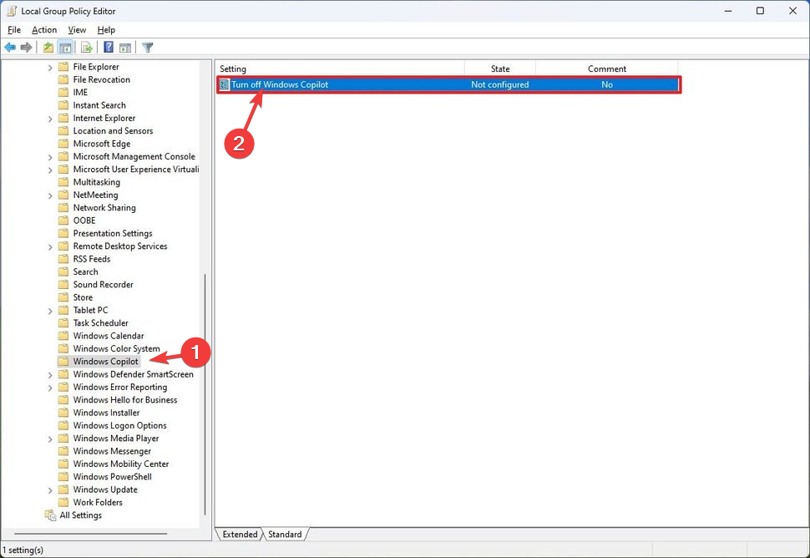Select the Windows Mobility Center label
The height and width of the screenshot is (558, 810).
[x=121, y=464]
